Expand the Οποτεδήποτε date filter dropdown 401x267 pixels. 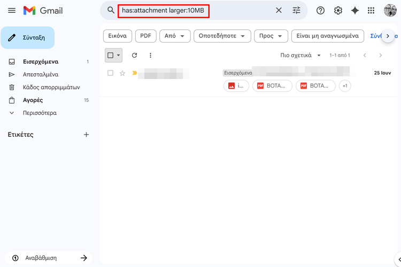[x=222, y=36]
